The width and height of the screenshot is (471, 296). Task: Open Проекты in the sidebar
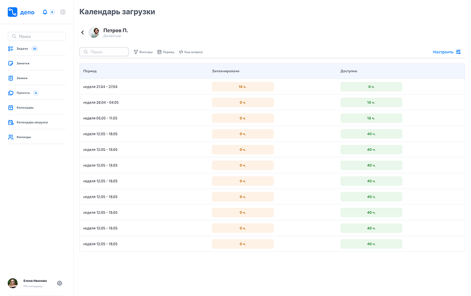(23, 93)
